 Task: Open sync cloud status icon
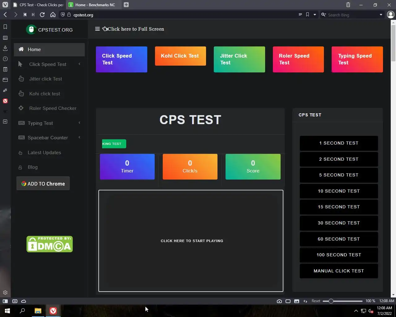coord(24,301)
